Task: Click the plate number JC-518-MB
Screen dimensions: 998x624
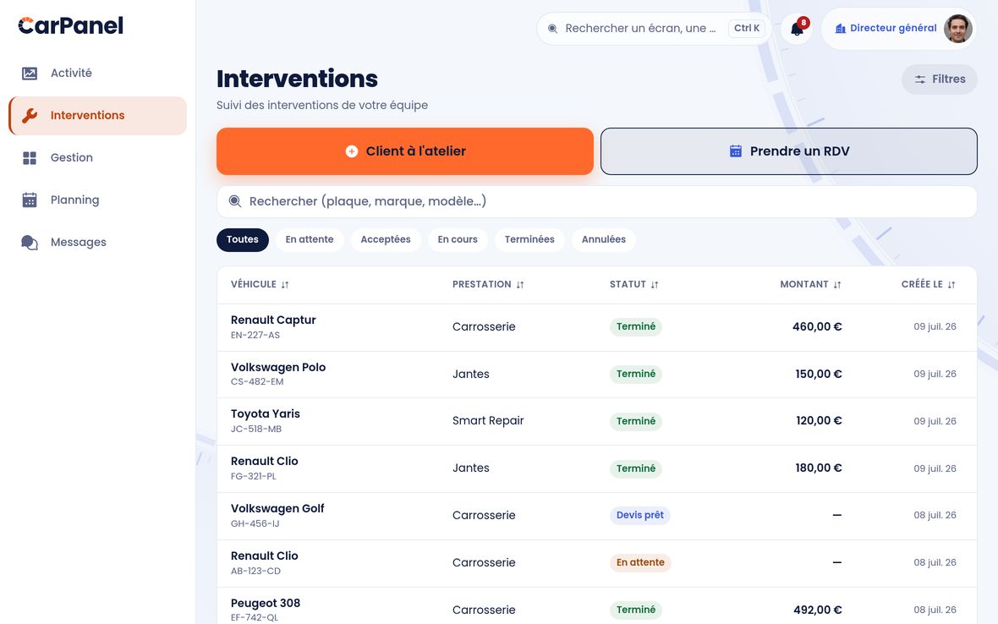Action: (256, 429)
